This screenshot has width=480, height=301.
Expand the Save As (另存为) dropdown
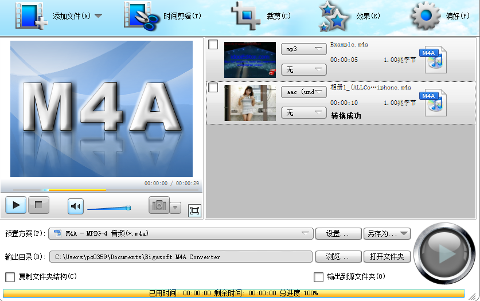[x=387, y=233]
